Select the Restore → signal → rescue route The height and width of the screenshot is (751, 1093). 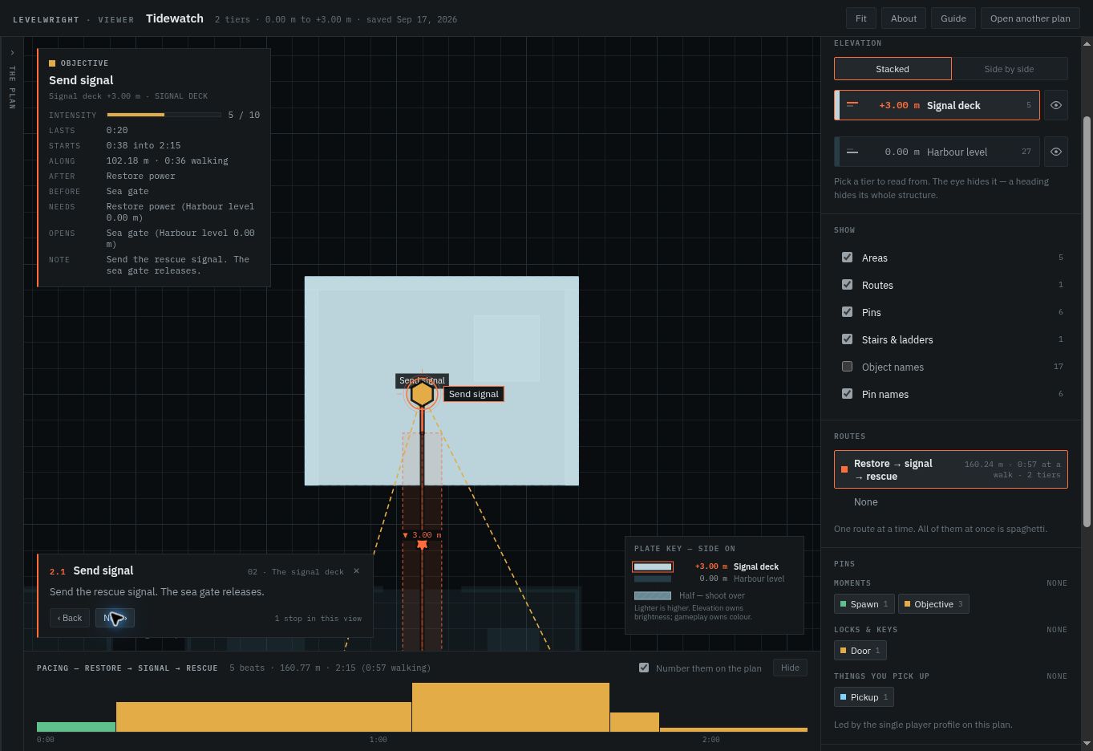coord(951,469)
